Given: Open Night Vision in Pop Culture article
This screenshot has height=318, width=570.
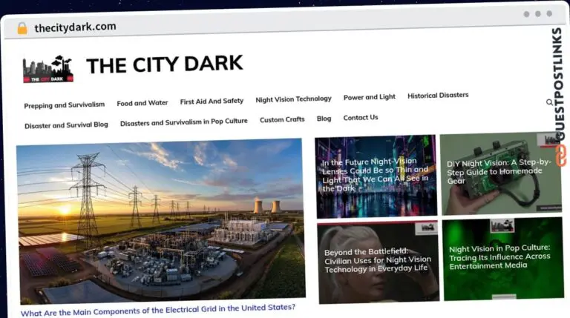Looking at the screenshot, I should pos(499,256).
